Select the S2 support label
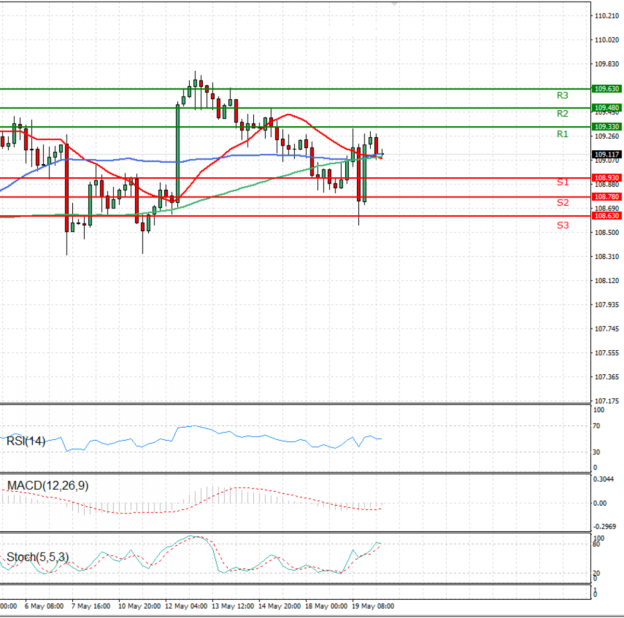The height and width of the screenshot is (618, 624). (563, 203)
